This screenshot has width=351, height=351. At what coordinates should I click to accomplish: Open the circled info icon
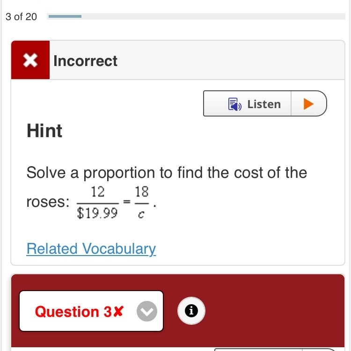pos(191,311)
